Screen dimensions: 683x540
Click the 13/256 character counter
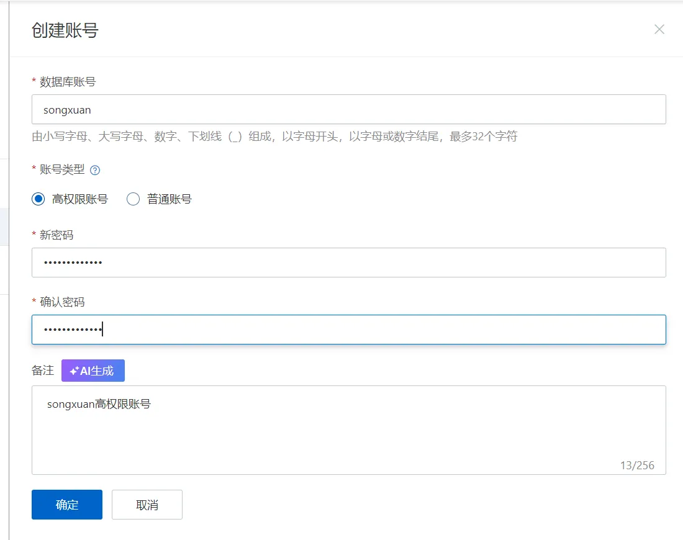point(636,465)
